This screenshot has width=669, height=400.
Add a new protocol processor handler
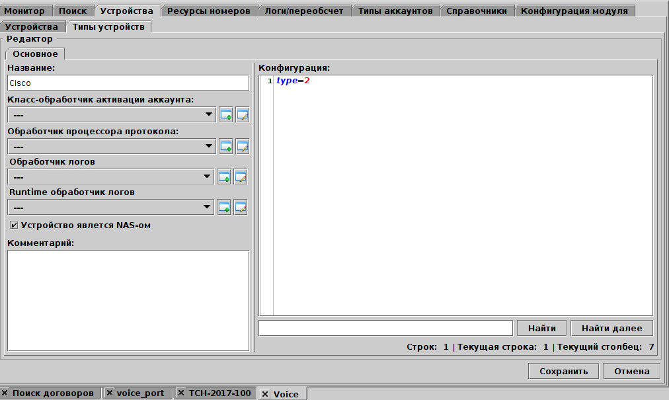point(226,146)
